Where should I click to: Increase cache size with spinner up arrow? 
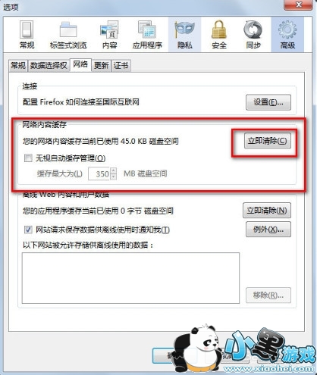tap(114, 170)
